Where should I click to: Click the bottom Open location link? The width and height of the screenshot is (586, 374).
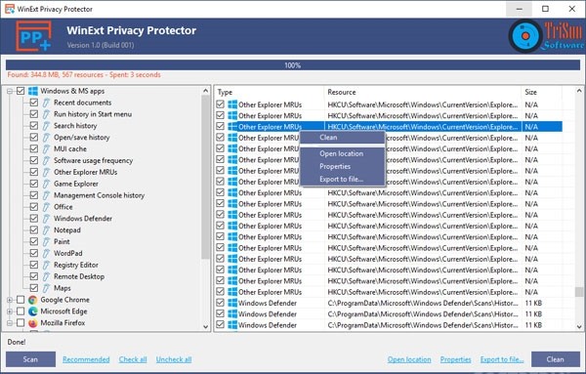(x=409, y=359)
